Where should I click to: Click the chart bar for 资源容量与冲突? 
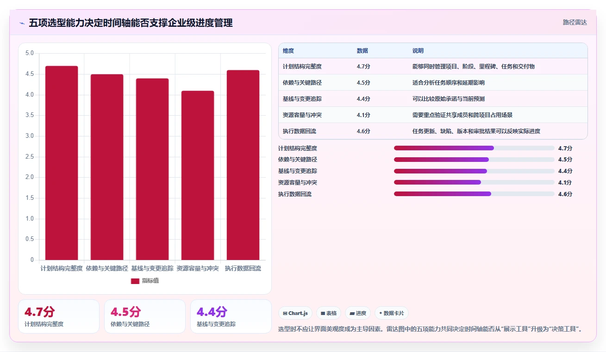[198, 175]
